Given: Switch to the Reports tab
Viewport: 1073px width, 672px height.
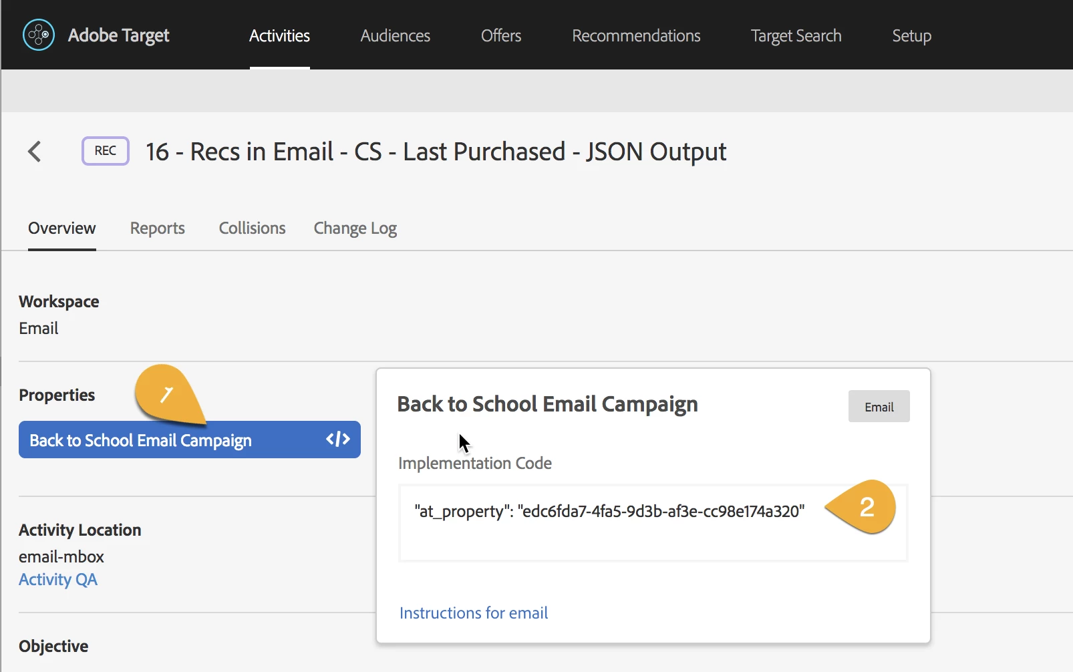Looking at the screenshot, I should coord(157,228).
